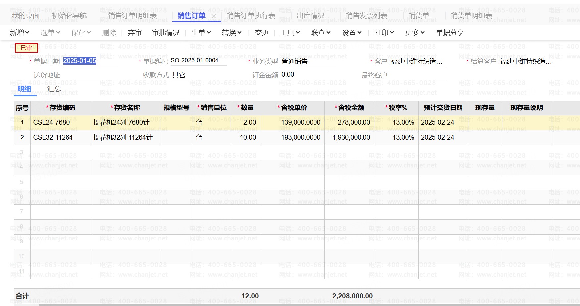The image size is (580, 306).
Task: Open the 设置 dropdown
Action: (x=352, y=33)
